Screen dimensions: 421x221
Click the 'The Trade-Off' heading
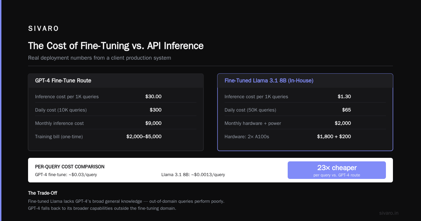click(42, 193)
